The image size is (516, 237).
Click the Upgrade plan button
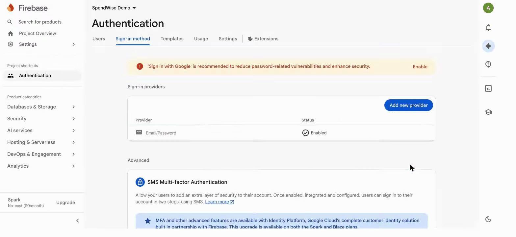click(x=65, y=202)
